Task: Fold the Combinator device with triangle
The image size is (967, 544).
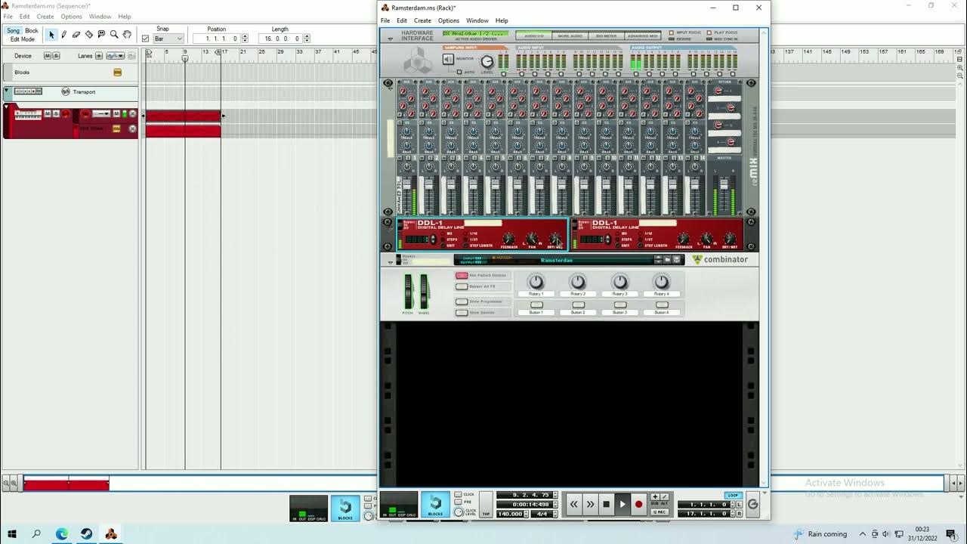Action: coord(391,262)
